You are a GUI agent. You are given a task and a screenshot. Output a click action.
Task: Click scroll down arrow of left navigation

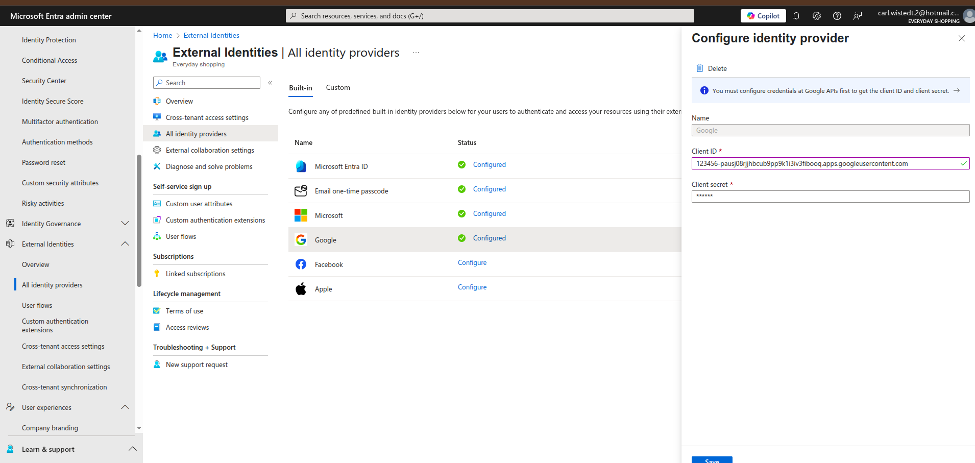coord(139,428)
